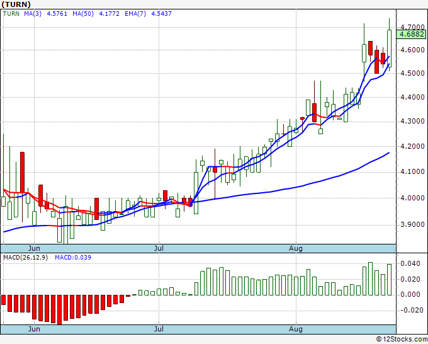Screen dimensions: 428x344
Task: Click the tall red candlestick near 4.2 in early June
Action: (23, 173)
